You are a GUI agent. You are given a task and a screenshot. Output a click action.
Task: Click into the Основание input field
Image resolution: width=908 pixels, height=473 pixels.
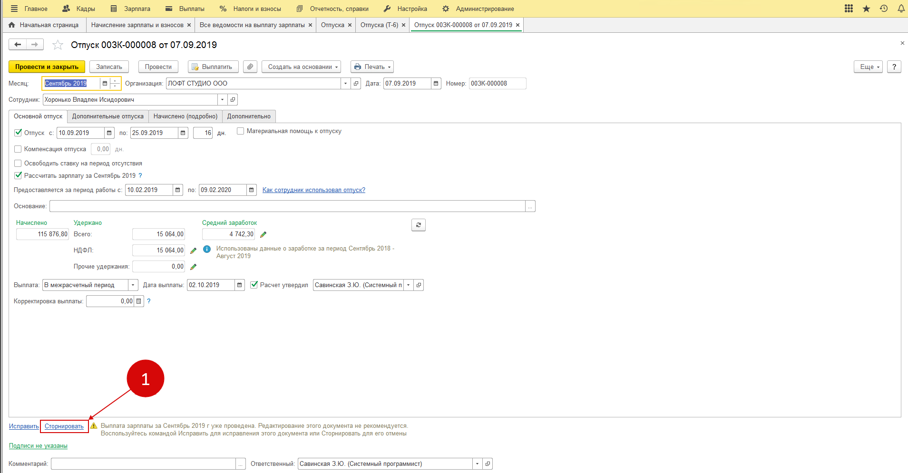click(x=287, y=206)
